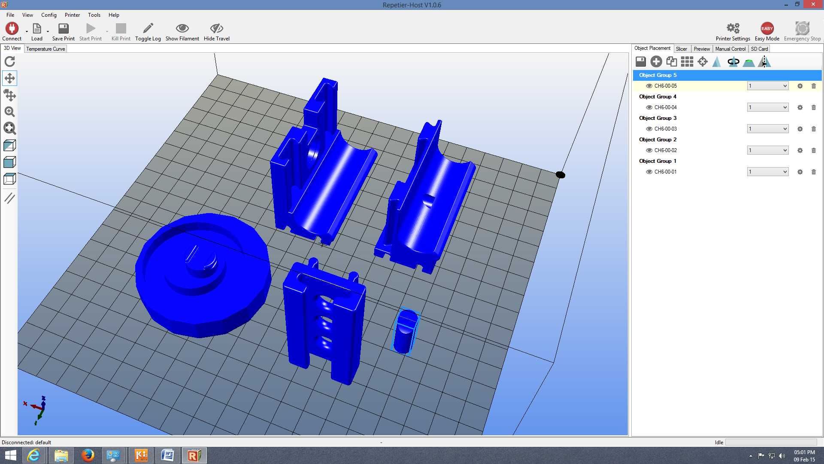
Task: Open the copies dropdown for CH6-00-01
Action: [x=768, y=172]
